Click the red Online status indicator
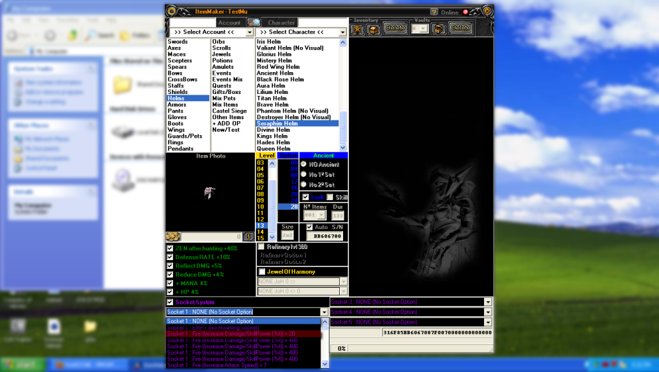The height and width of the screenshot is (372, 659). tap(465, 12)
